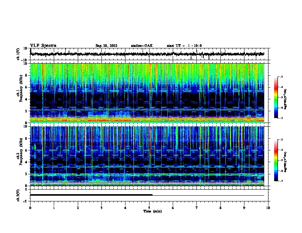Viewport: 302px width, 233px height.
Task: Click the 'Time (min)' axis label
Action: (153, 211)
